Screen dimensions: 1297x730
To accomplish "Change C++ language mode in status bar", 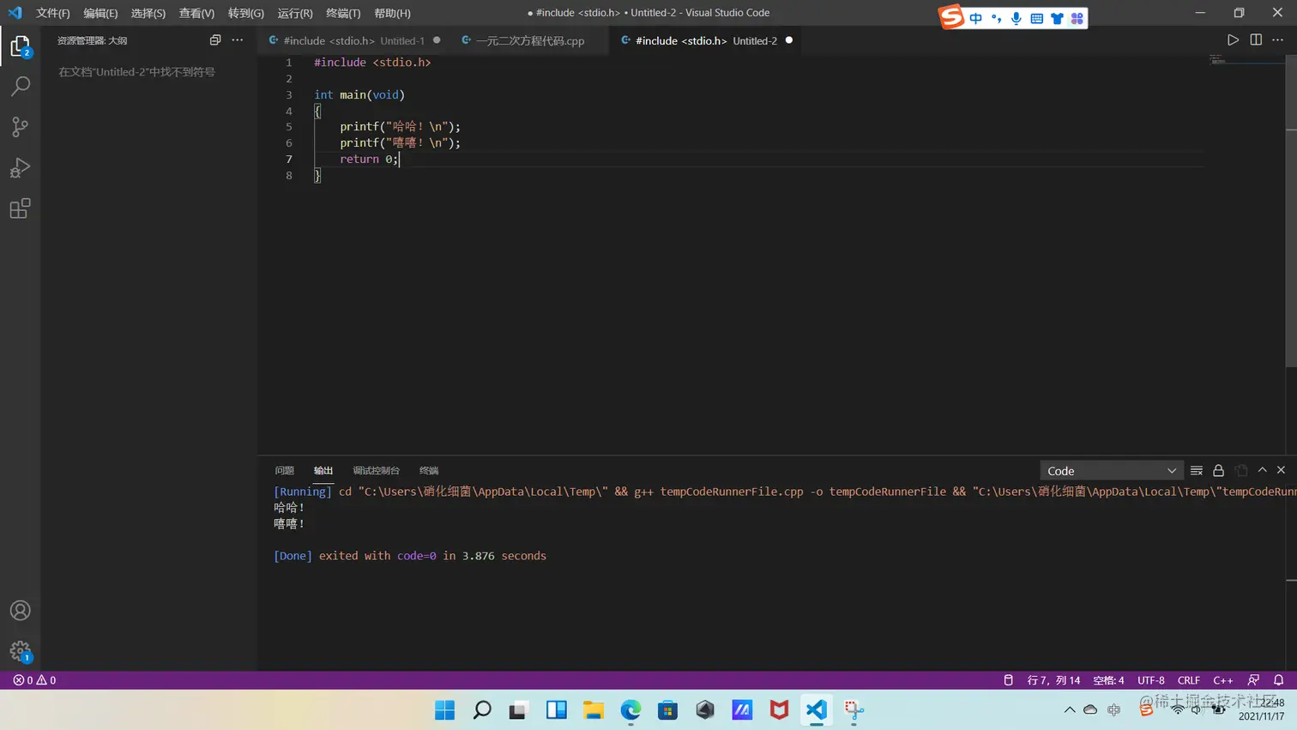I will [1222, 680].
